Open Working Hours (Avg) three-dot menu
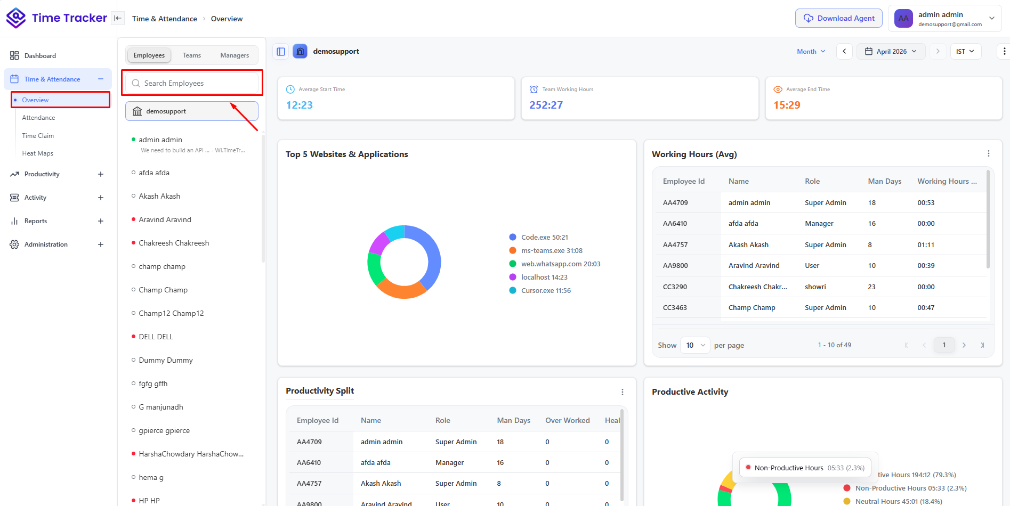Viewport: 1010px width, 506px height. 989,153
